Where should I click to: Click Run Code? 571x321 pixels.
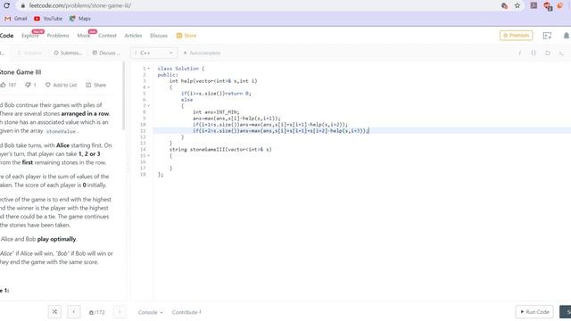pyautogui.click(x=534, y=312)
